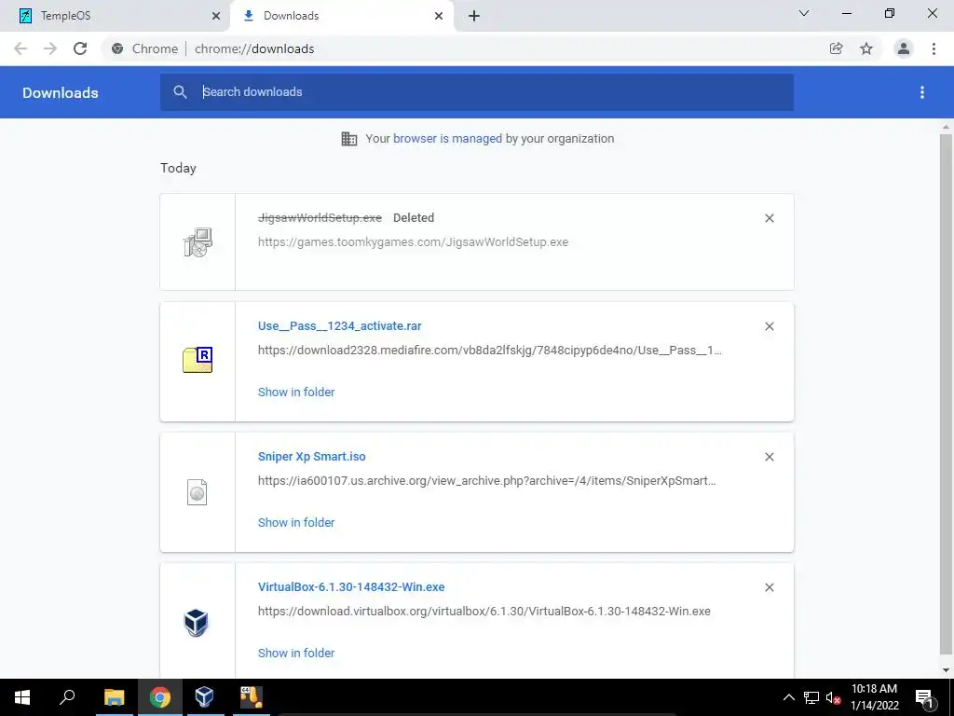Open the notification action center
Image resolution: width=954 pixels, height=716 pixels.
tap(924, 697)
